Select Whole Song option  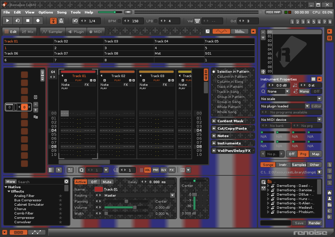click(227, 112)
